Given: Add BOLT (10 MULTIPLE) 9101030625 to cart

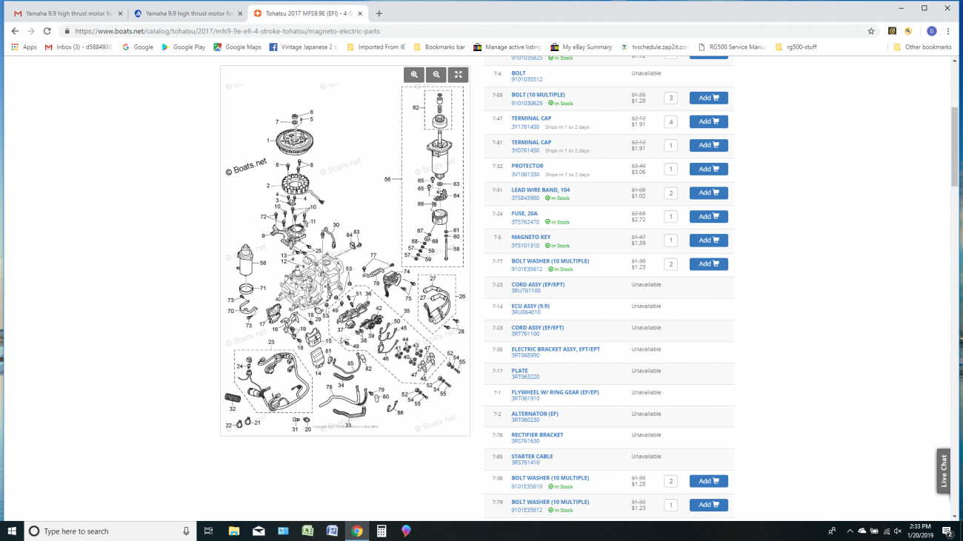Looking at the screenshot, I should [709, 98].
